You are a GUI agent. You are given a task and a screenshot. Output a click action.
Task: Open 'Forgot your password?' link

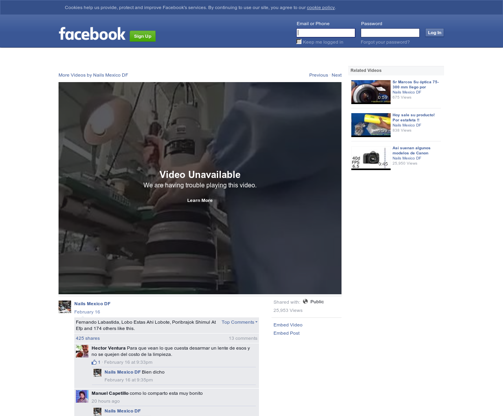tap(385, 42)
